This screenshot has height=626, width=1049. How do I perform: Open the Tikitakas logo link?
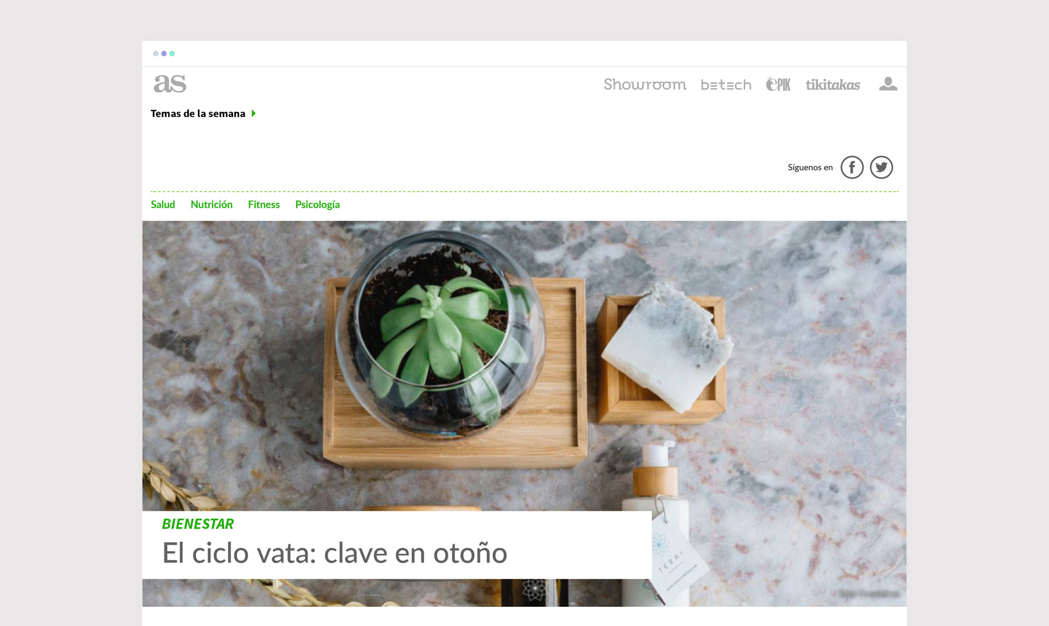point(833,85)
